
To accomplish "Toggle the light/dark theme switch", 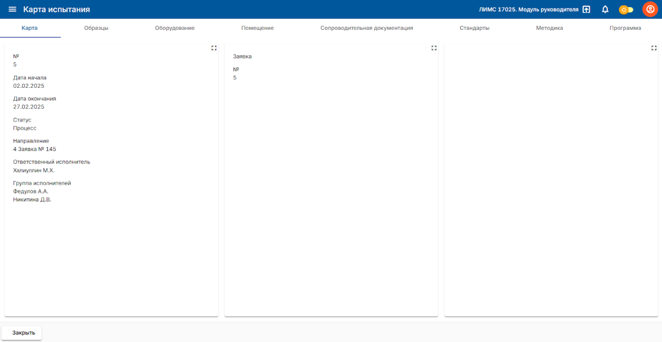I will point(626,10).
